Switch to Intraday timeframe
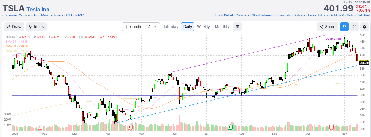 tap(171, 27)
